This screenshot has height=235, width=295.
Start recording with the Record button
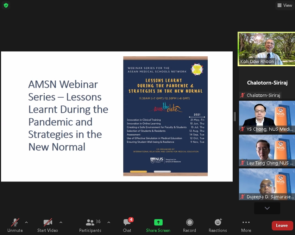pyautogui.click(x=189, y=225)
